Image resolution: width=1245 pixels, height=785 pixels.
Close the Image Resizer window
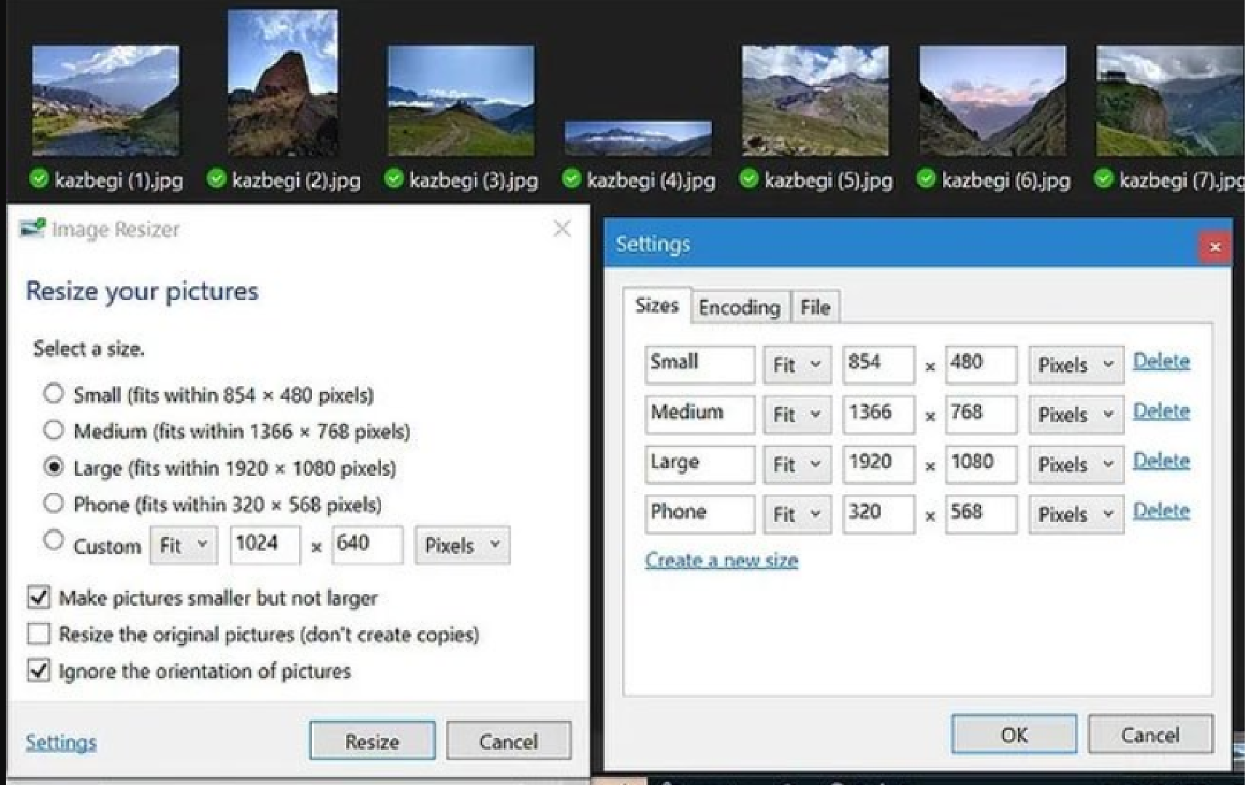561,229
